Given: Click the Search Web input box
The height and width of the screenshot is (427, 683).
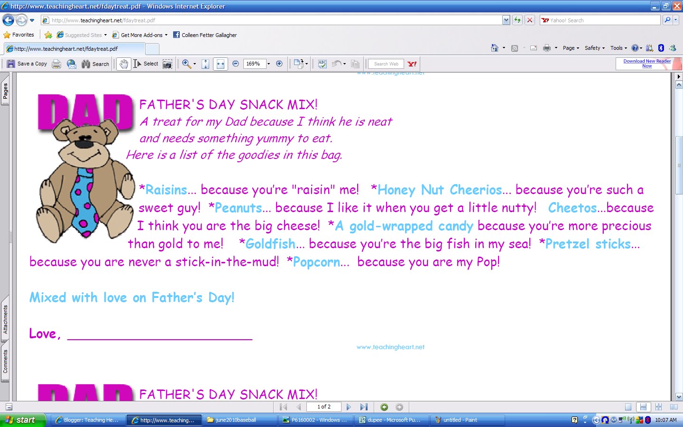Looking at the screenshot, I should pos(386,64).
